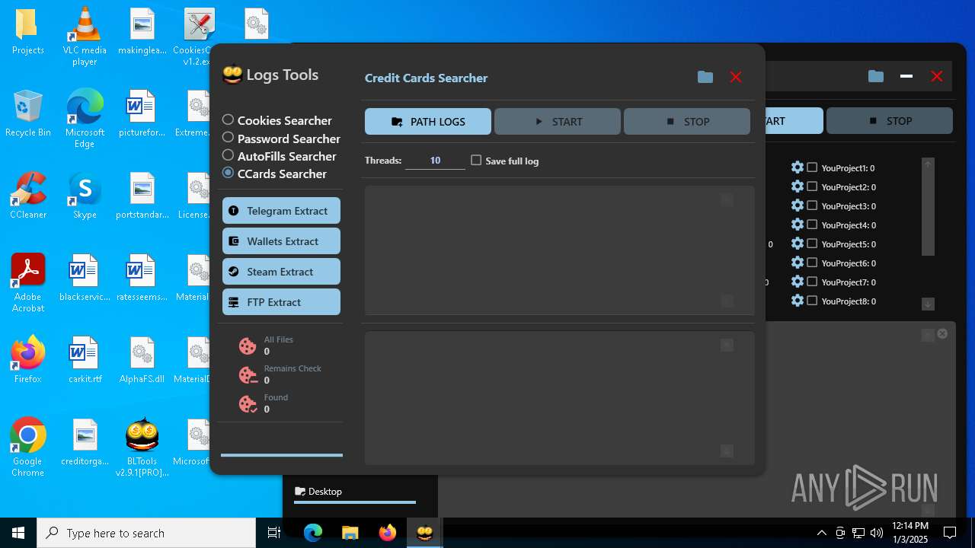Image resolution: width=975 pixels, height=548 pixels.
Task: Check the YouProject4 checkbox
Action: click(812, 225)
